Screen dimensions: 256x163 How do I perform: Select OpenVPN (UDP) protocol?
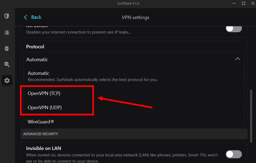(44, 107)
